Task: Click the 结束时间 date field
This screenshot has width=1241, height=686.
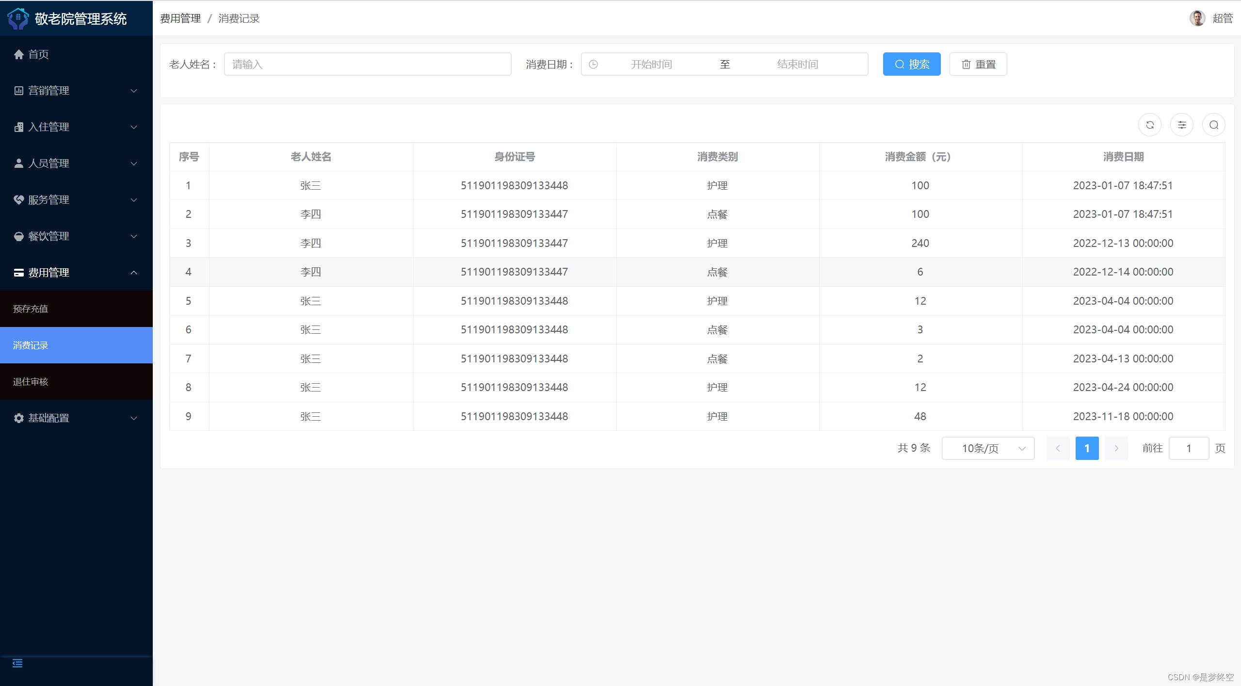Action: click(x=797, y=65)
